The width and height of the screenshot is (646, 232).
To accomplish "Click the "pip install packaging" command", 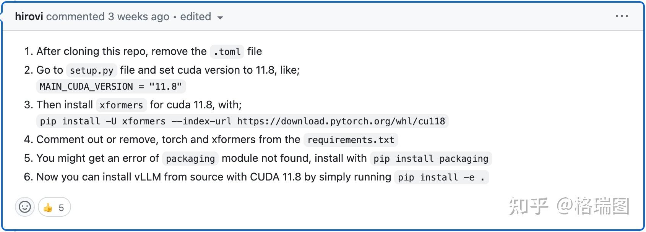I will [430, 159].
